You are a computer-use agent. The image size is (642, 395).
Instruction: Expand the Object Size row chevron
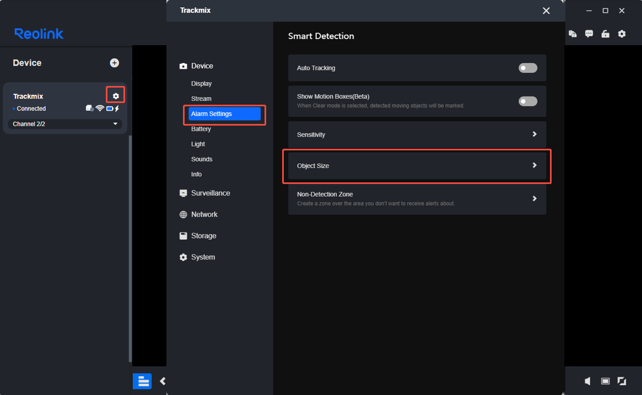pyautogui.click(x=535, y=165)
